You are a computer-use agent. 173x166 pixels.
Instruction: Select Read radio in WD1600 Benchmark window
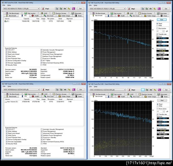point(157,24)
